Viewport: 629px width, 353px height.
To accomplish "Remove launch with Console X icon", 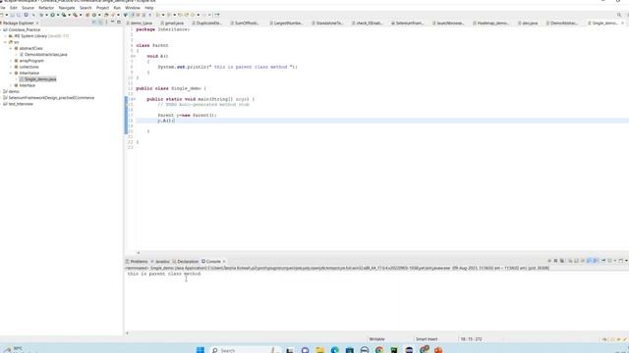I will [x=555, y=261].
